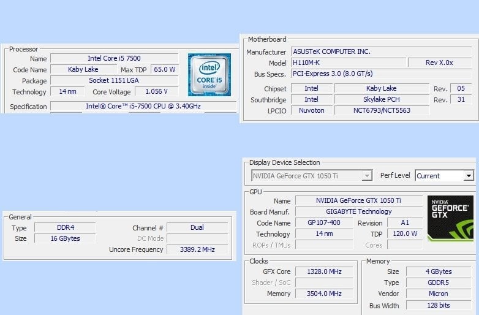Click the Core Voltage value 1.056 V
The height and width of the screenshot is (315, 479).
click(156, 91)
